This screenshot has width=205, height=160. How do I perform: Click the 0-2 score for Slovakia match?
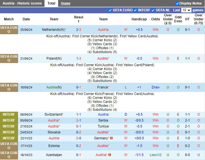[79, 132]
